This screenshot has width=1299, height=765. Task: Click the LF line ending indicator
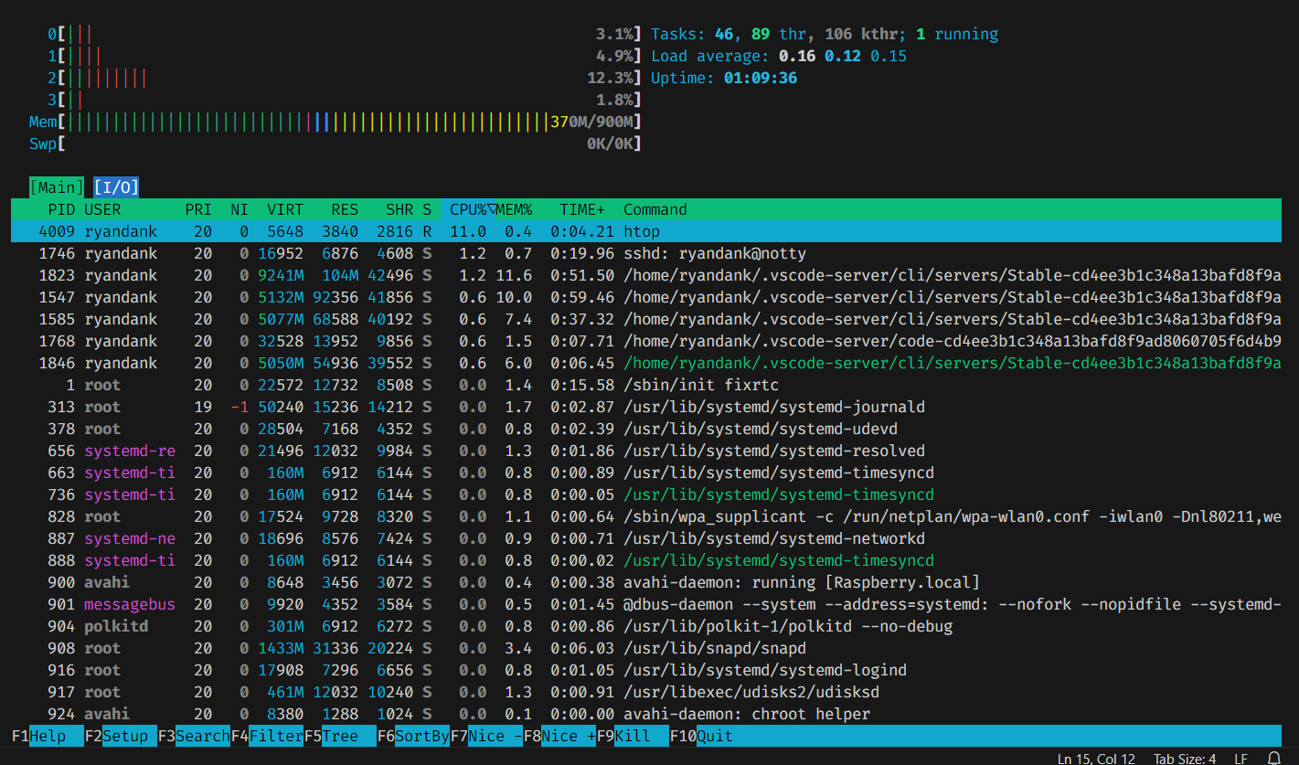[1241, 758]
